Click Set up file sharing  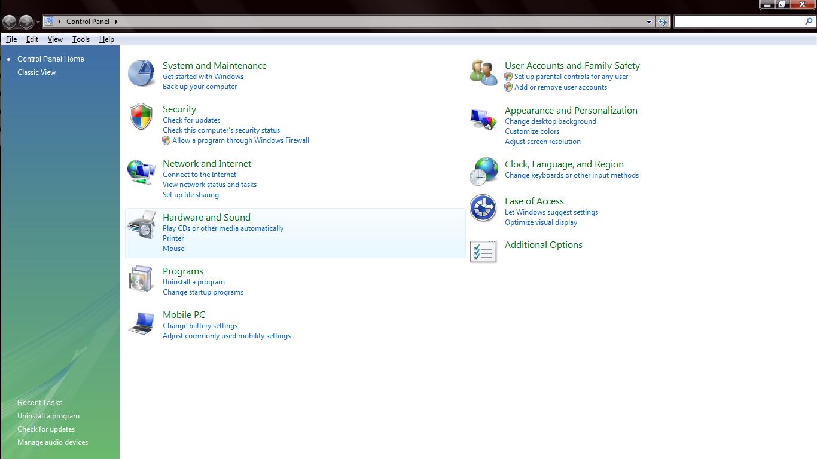tap(191, 195)
